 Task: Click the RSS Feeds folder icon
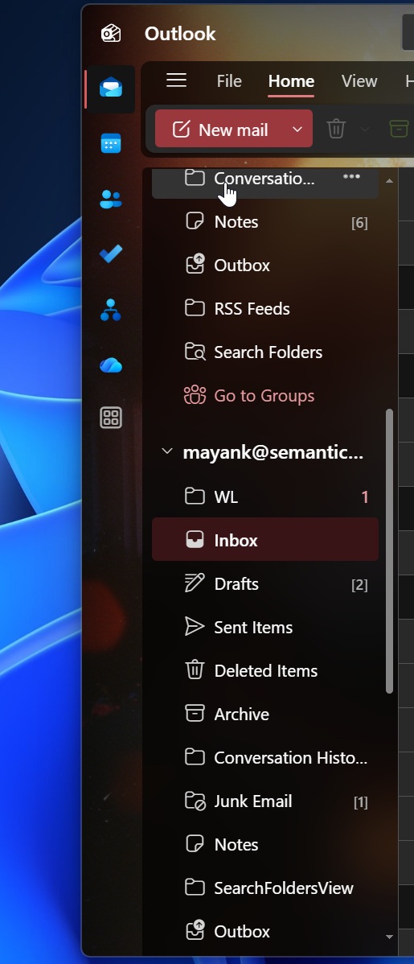tap(195, 309)
